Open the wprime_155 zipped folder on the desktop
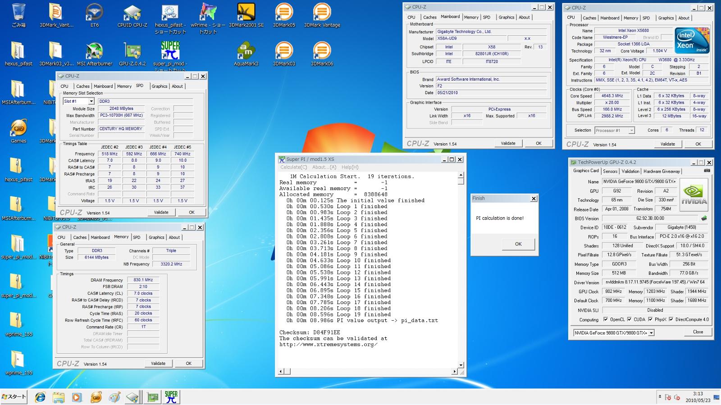 tap(18, 324)
